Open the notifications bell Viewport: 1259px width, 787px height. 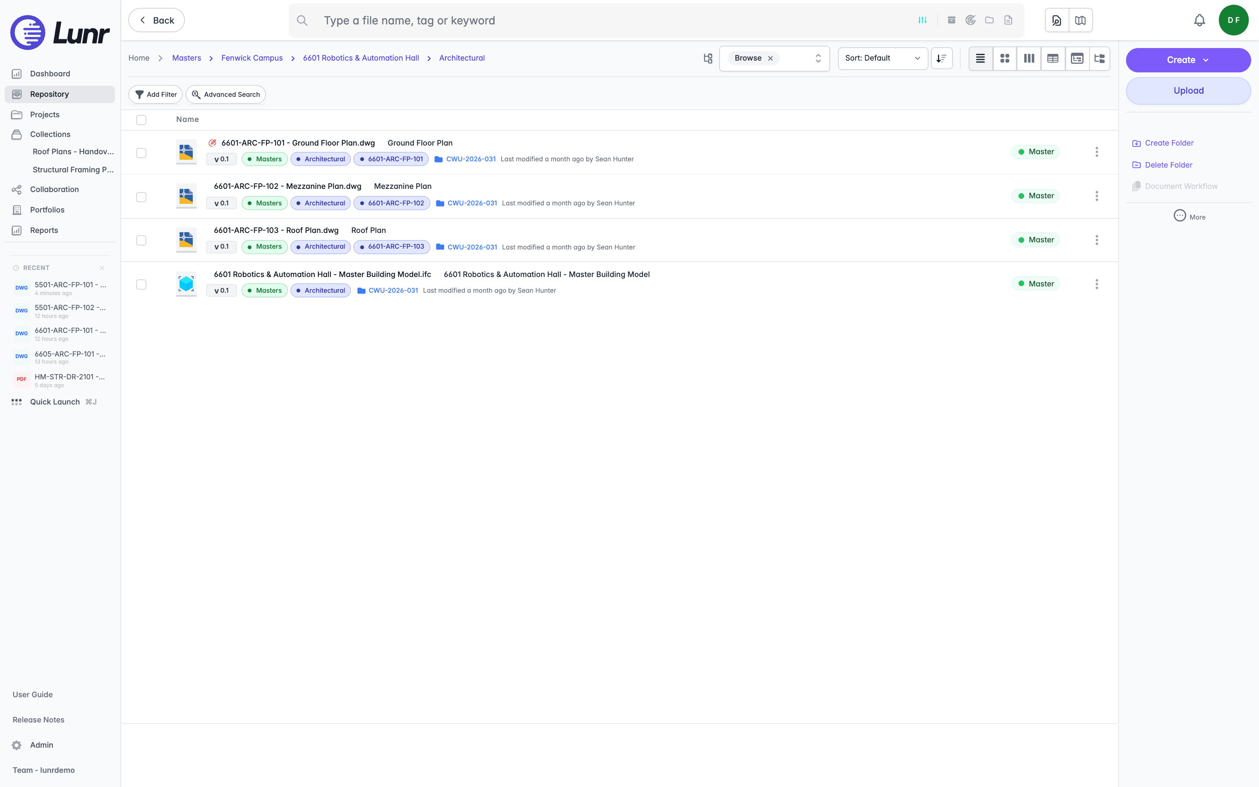pyautogui.click(x=1199, y=20)
